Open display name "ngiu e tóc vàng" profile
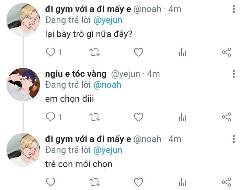Image resolution: width=247 pixels, height=190 pixels. [x=76, y=74]
